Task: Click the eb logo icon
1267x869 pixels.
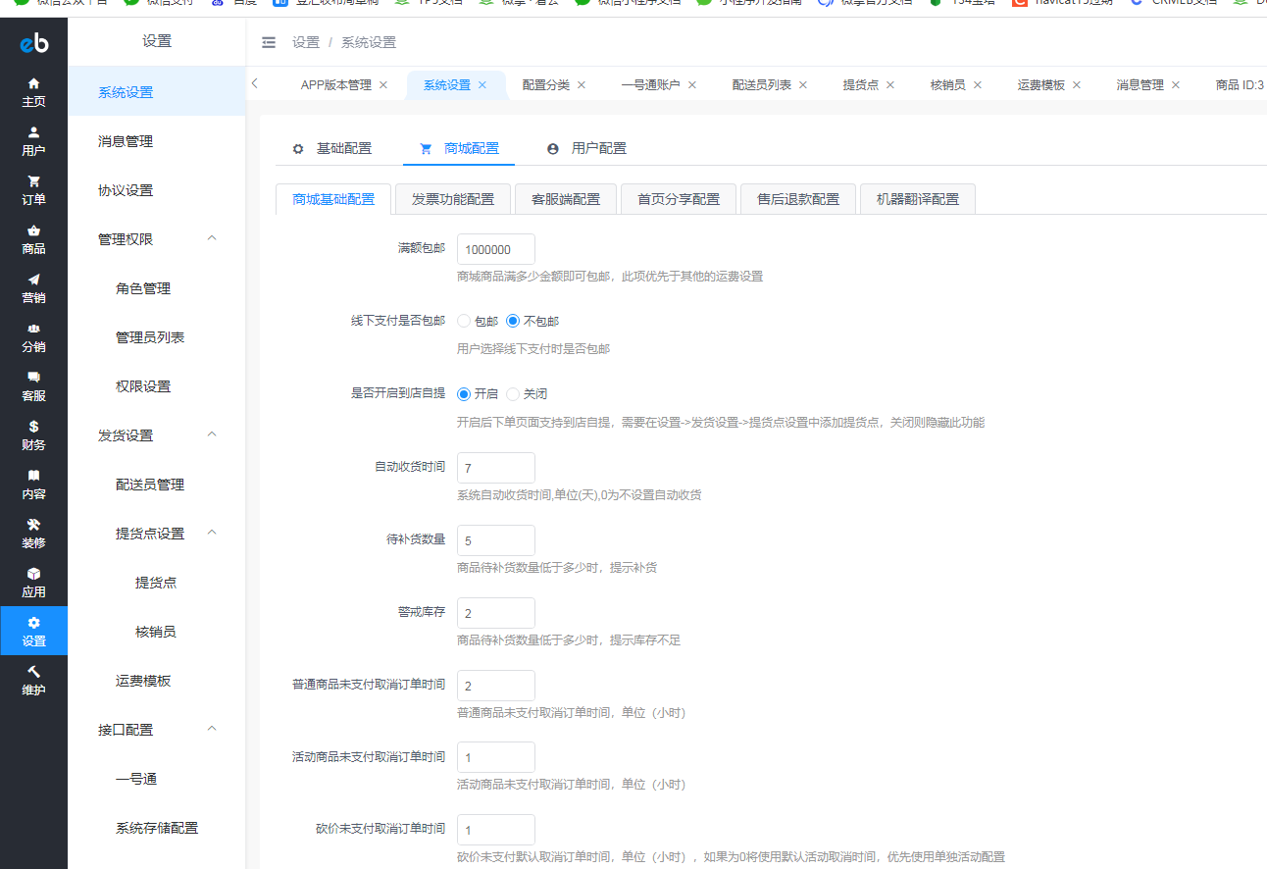Action: pyautogui.click(x=33, y=42)
